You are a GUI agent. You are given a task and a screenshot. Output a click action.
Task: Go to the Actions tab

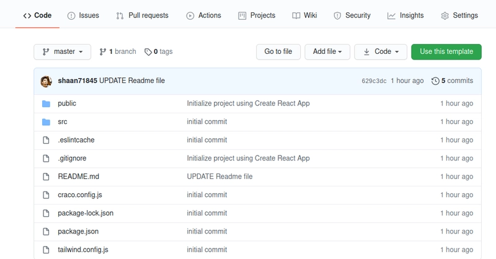point(203,15)
